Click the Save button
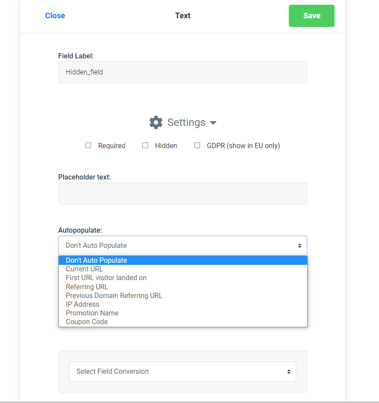Screen dimensions: 379x403 pos(311,16)
